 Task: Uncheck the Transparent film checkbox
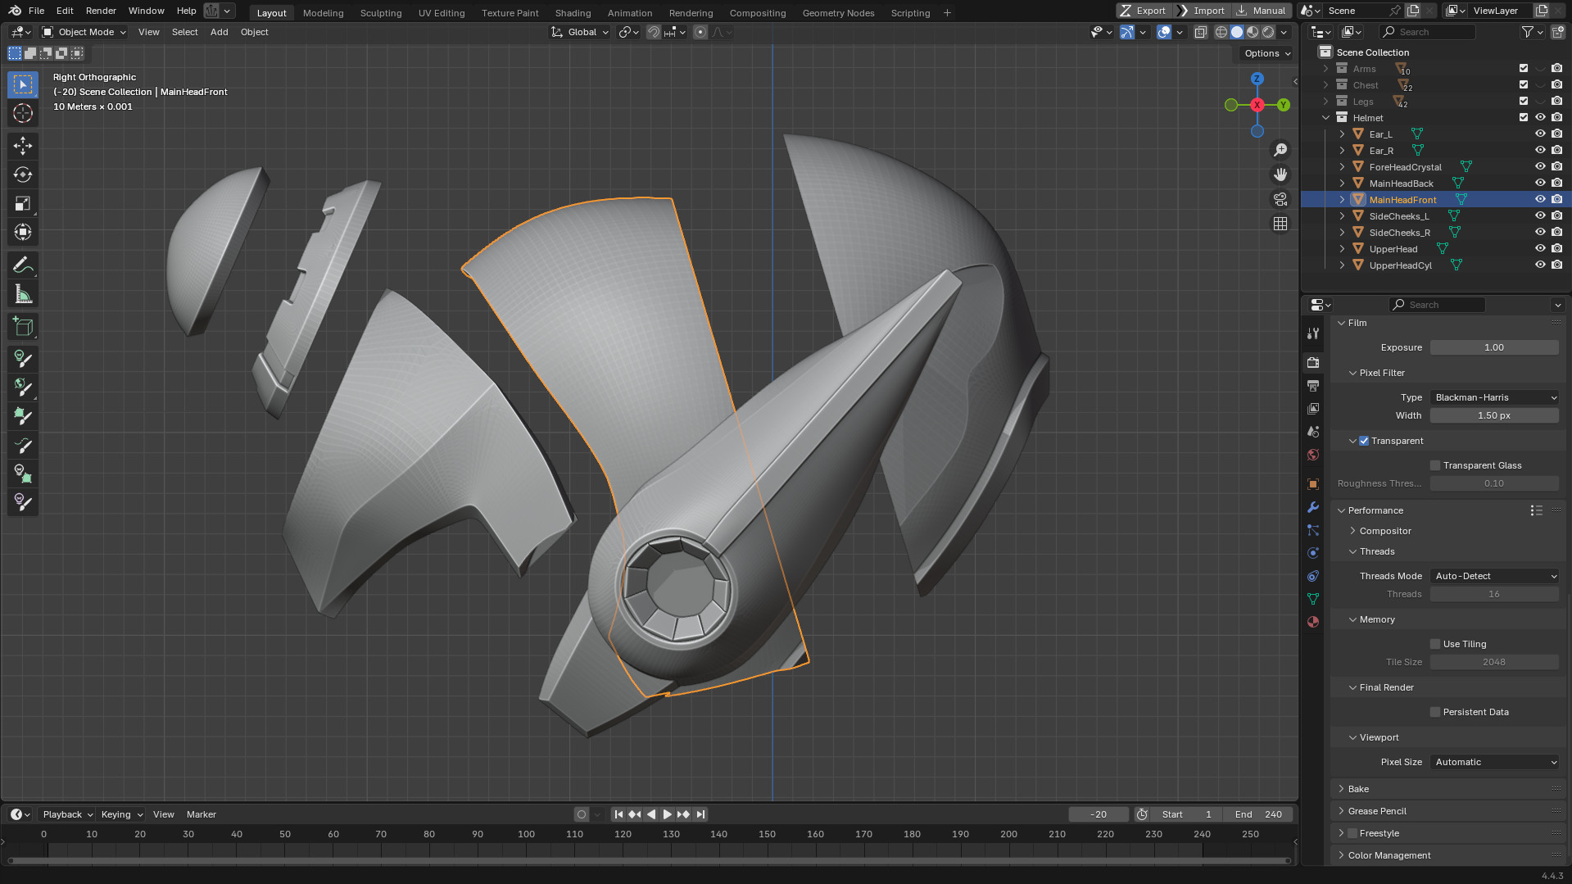pos(1364,441)
